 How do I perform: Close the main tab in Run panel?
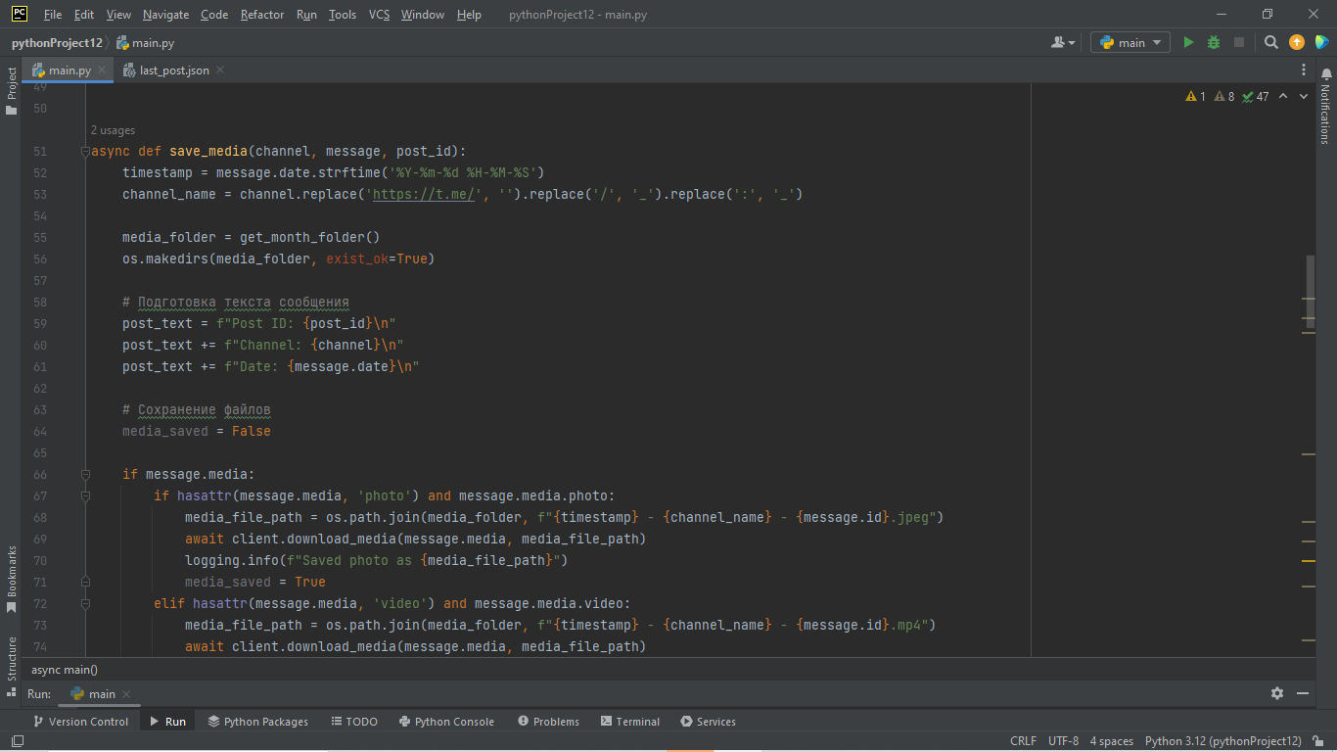pos(126,693)
